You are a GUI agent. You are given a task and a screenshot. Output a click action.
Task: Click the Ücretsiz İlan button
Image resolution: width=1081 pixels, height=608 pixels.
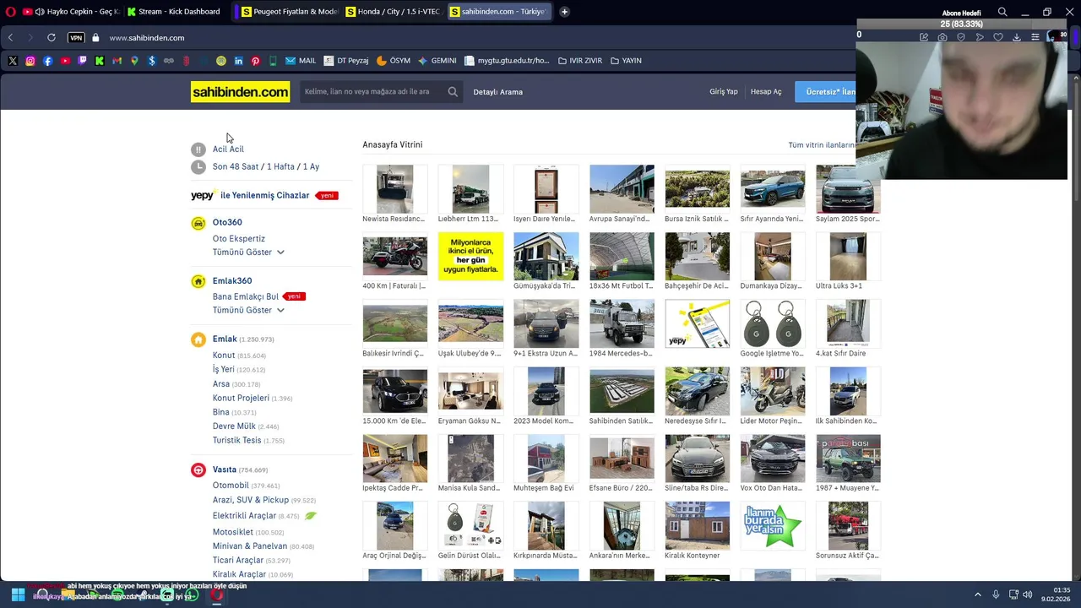tap(826, 92)
